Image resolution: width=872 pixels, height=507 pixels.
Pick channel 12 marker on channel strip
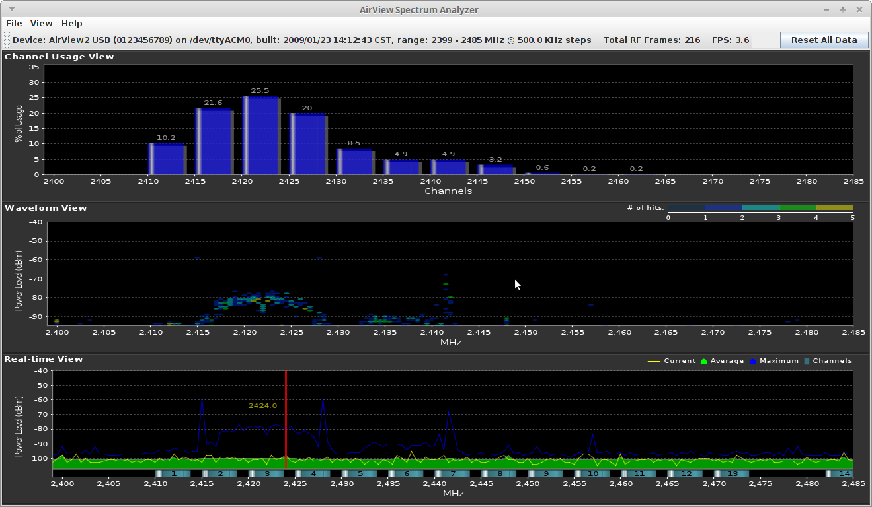pyautogui.click(x=686, y=474)
